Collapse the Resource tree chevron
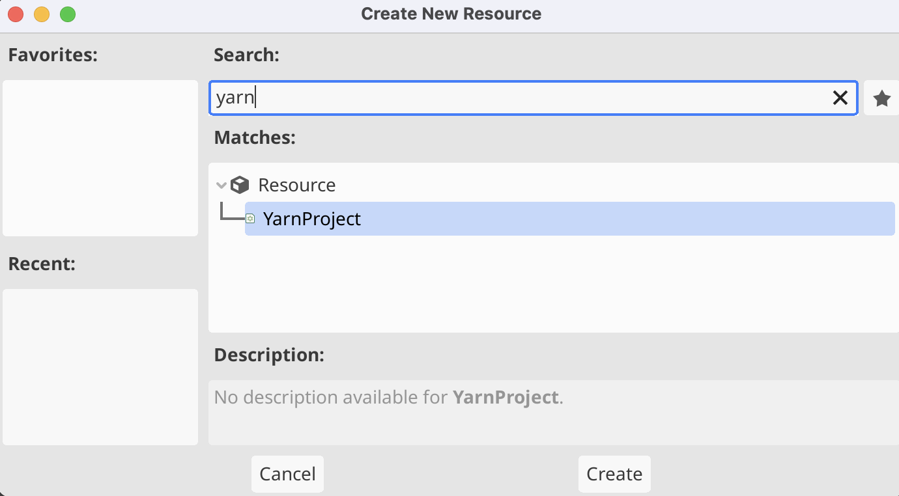899x496 pixels. click(221, 186)
